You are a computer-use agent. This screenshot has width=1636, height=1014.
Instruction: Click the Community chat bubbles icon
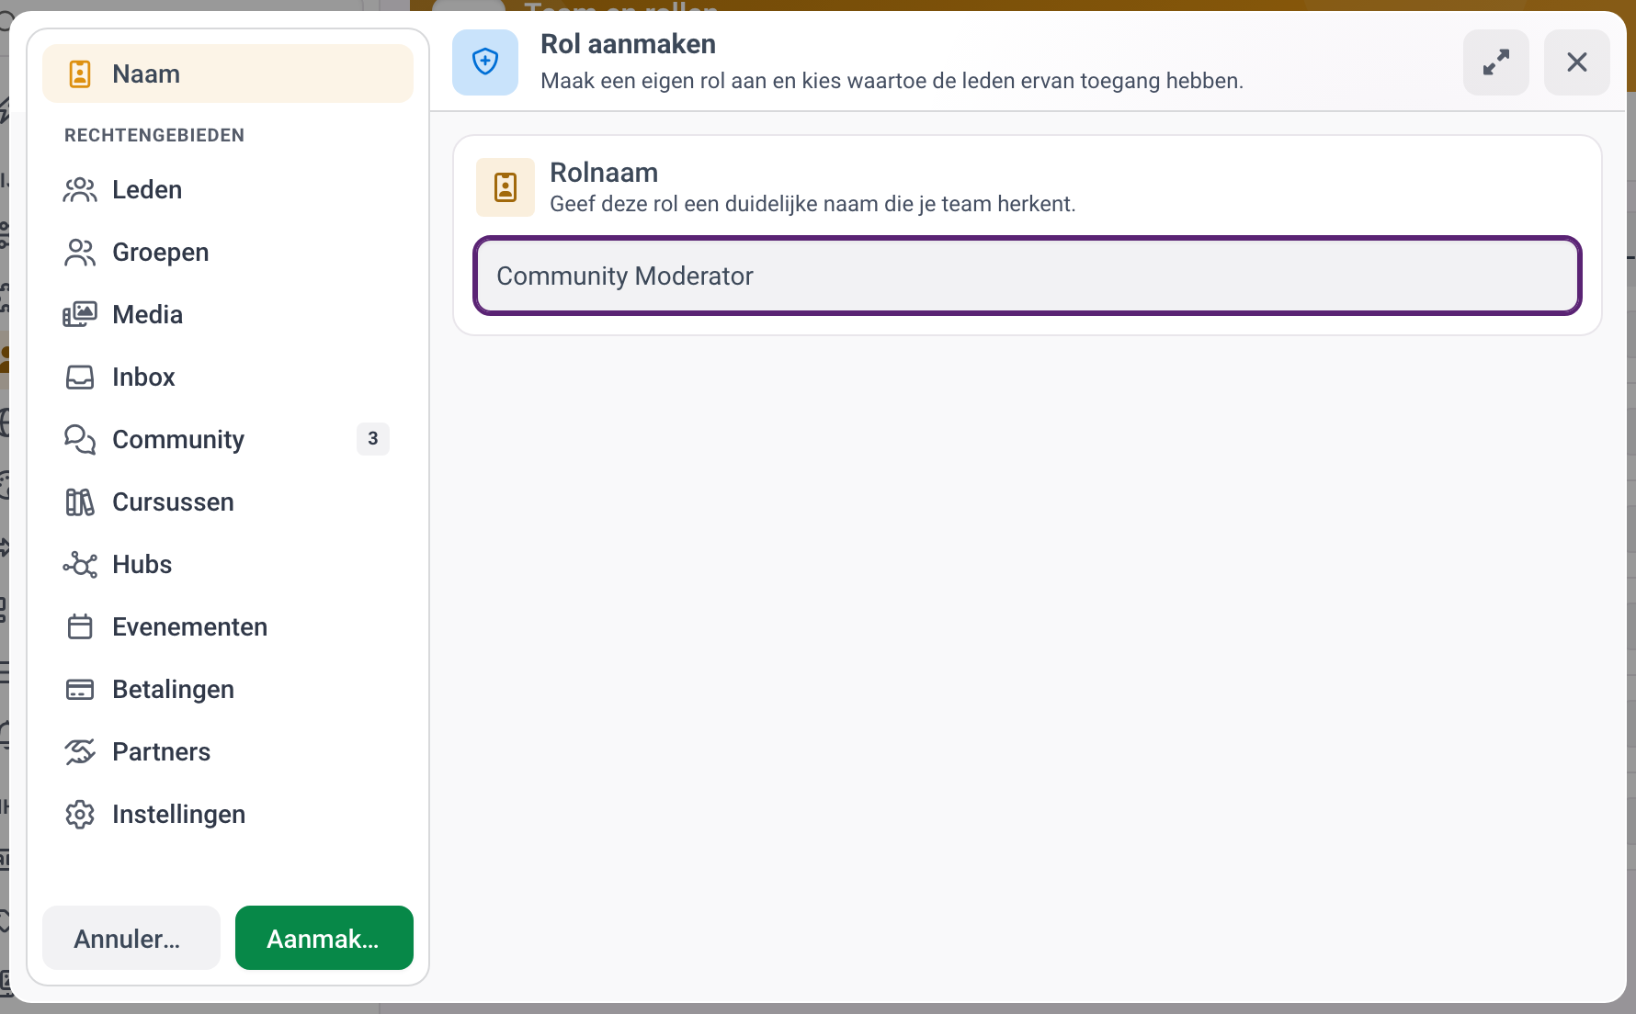point(80,439)
